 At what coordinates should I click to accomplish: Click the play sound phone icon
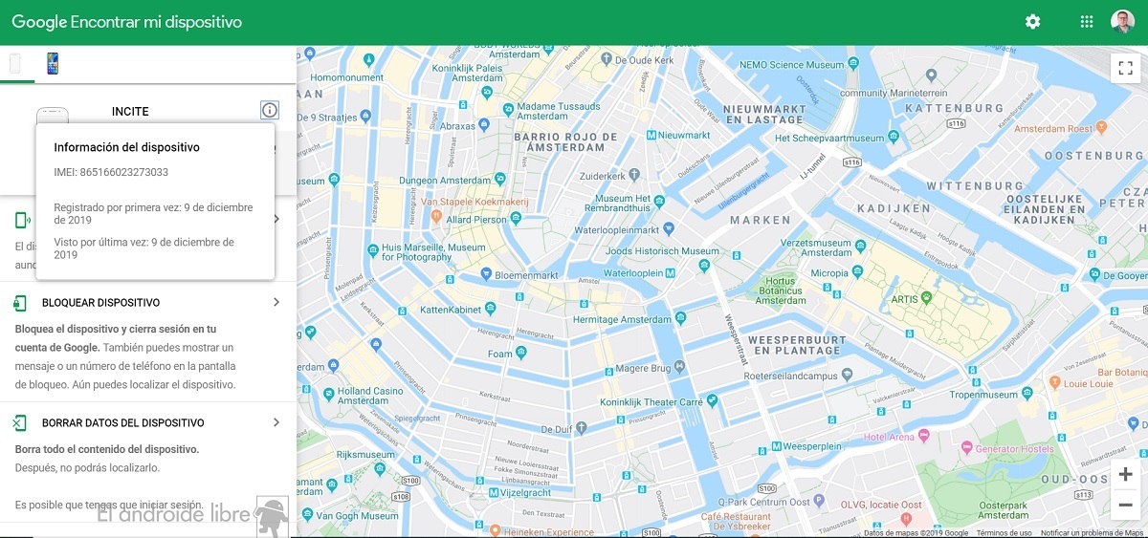coord(21,221)
